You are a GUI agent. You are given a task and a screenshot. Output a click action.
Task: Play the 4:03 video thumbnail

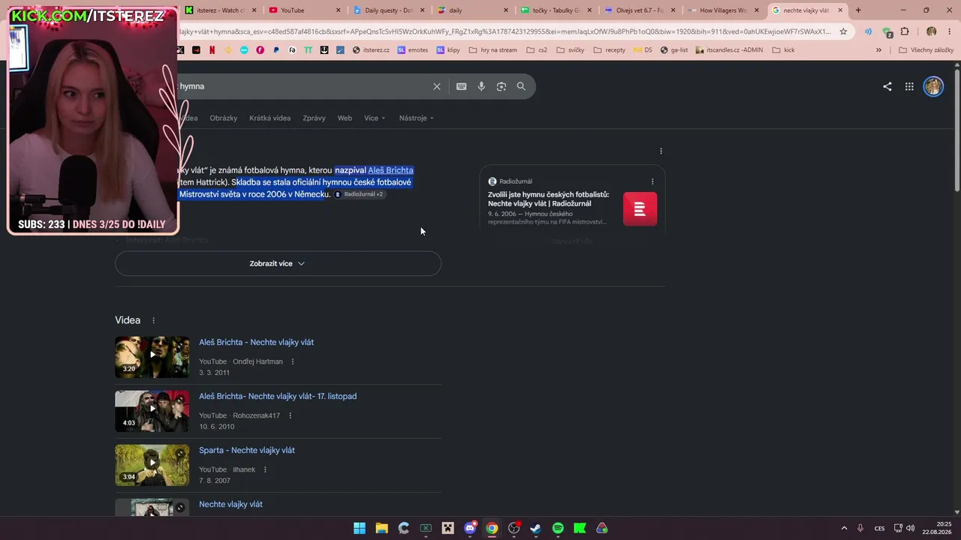(x=152, y=411)
